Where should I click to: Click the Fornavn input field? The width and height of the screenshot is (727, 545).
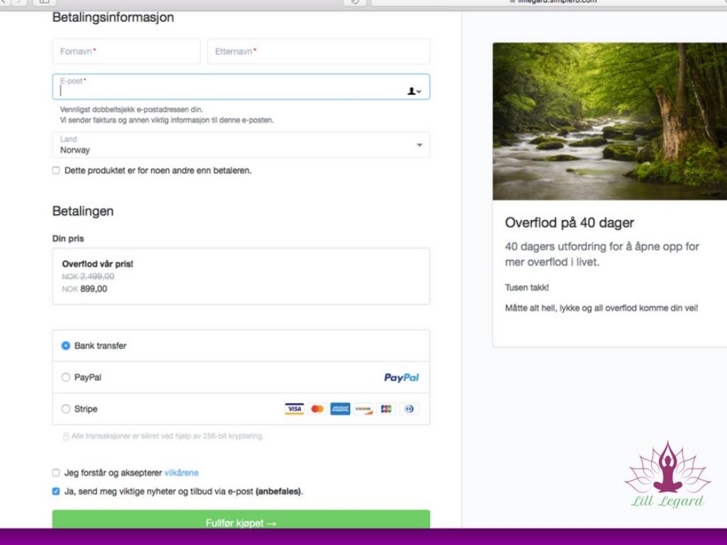pyautogui.click(x=126, y=52)
